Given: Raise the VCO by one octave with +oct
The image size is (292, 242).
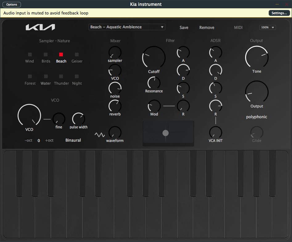Looking at the screenshot, I should pyautogui.click(x=49, y=140).
